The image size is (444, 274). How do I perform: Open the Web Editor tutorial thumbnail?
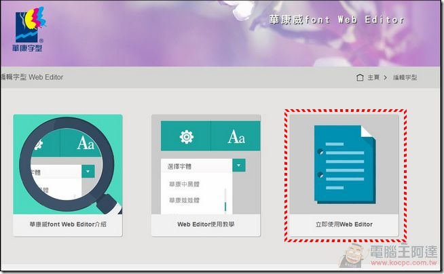click(x=206, y=164)
